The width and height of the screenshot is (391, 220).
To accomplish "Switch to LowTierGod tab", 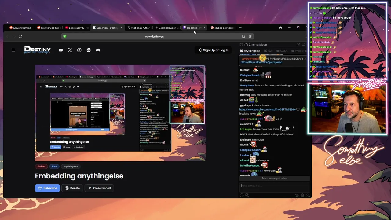I will (x=49, y=28).
